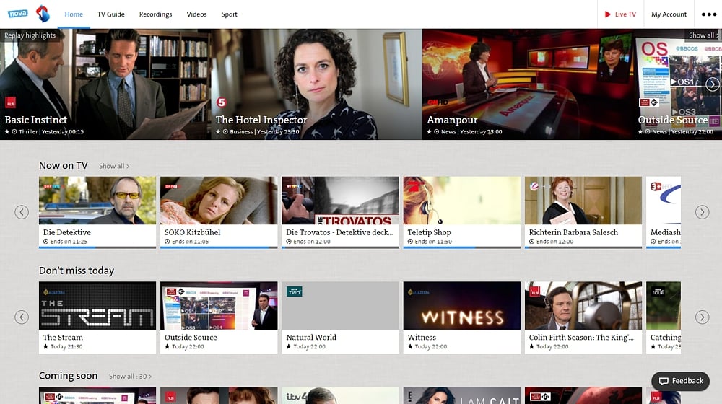This screenshot has width=722, height=404.
Task: Click Show all : 30 next to Coming soon
Action: click(130, 377)
